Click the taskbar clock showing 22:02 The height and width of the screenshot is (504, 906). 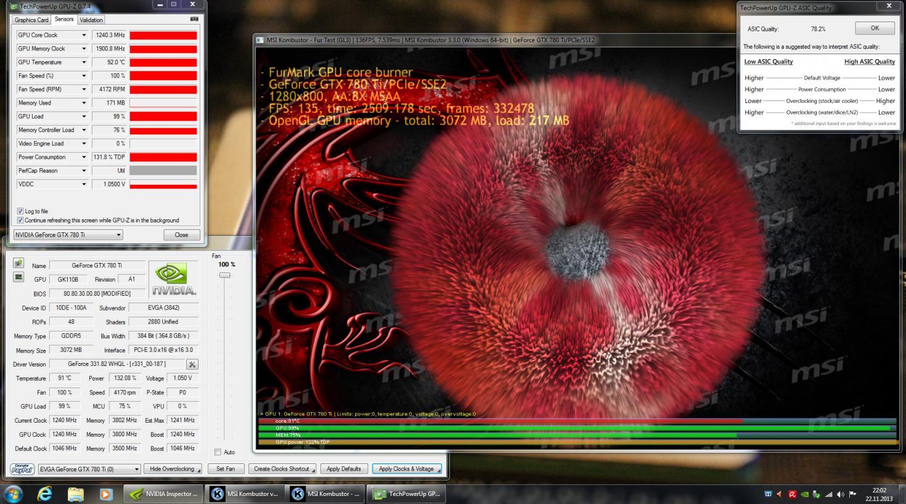pos(879,495)
